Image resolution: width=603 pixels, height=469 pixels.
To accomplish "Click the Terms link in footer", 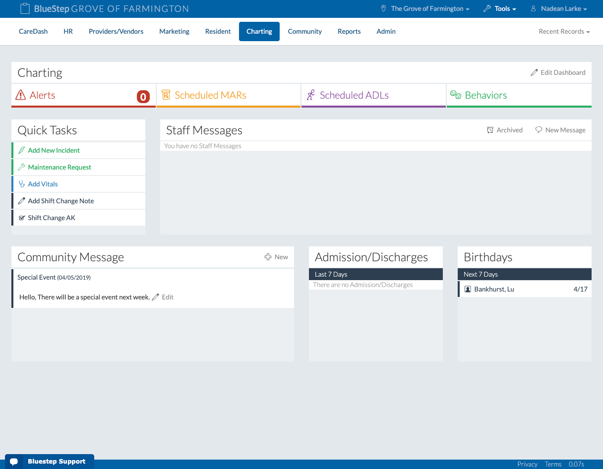I will 553,464.
